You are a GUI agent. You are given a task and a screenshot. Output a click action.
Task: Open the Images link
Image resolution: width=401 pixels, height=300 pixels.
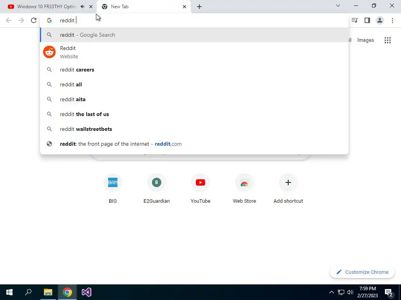coord(365,40)
